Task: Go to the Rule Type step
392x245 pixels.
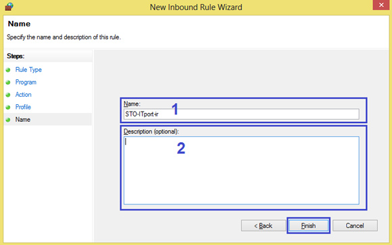Action: pos(28,70)
